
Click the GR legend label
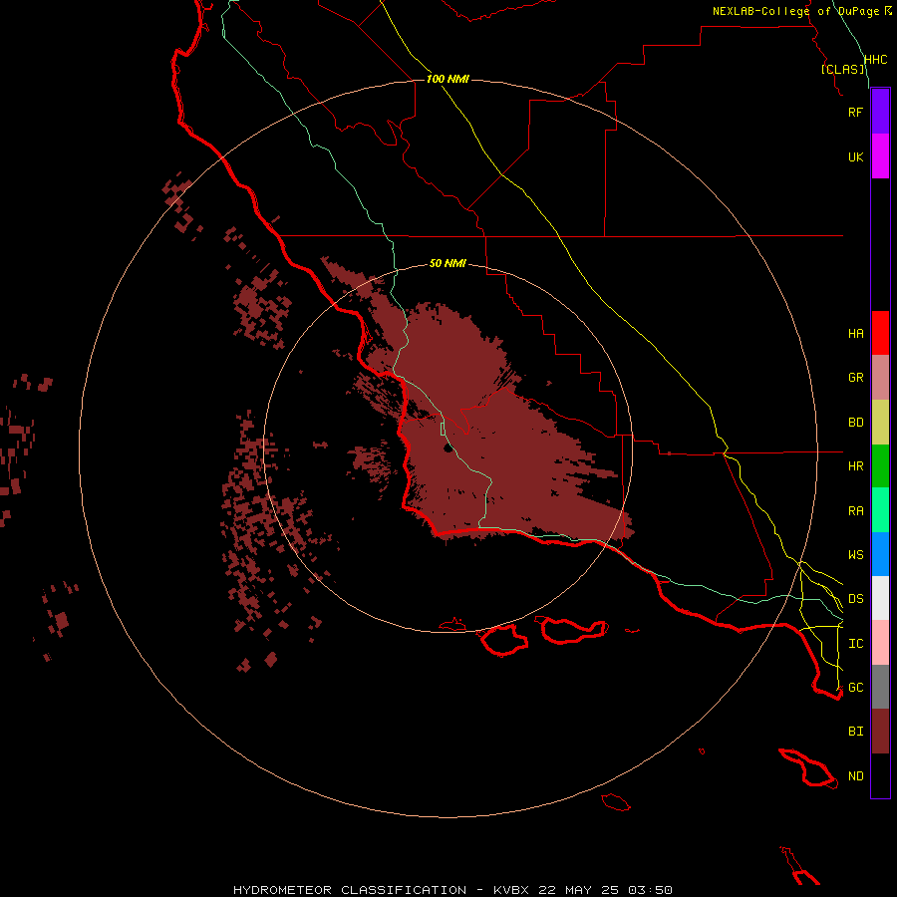(x=855, y=378)
